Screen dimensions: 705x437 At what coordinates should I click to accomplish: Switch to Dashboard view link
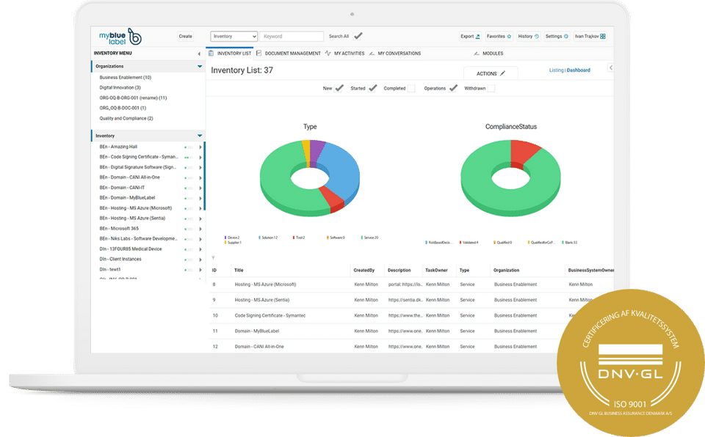pyautogui.click(x=578, y=70)
